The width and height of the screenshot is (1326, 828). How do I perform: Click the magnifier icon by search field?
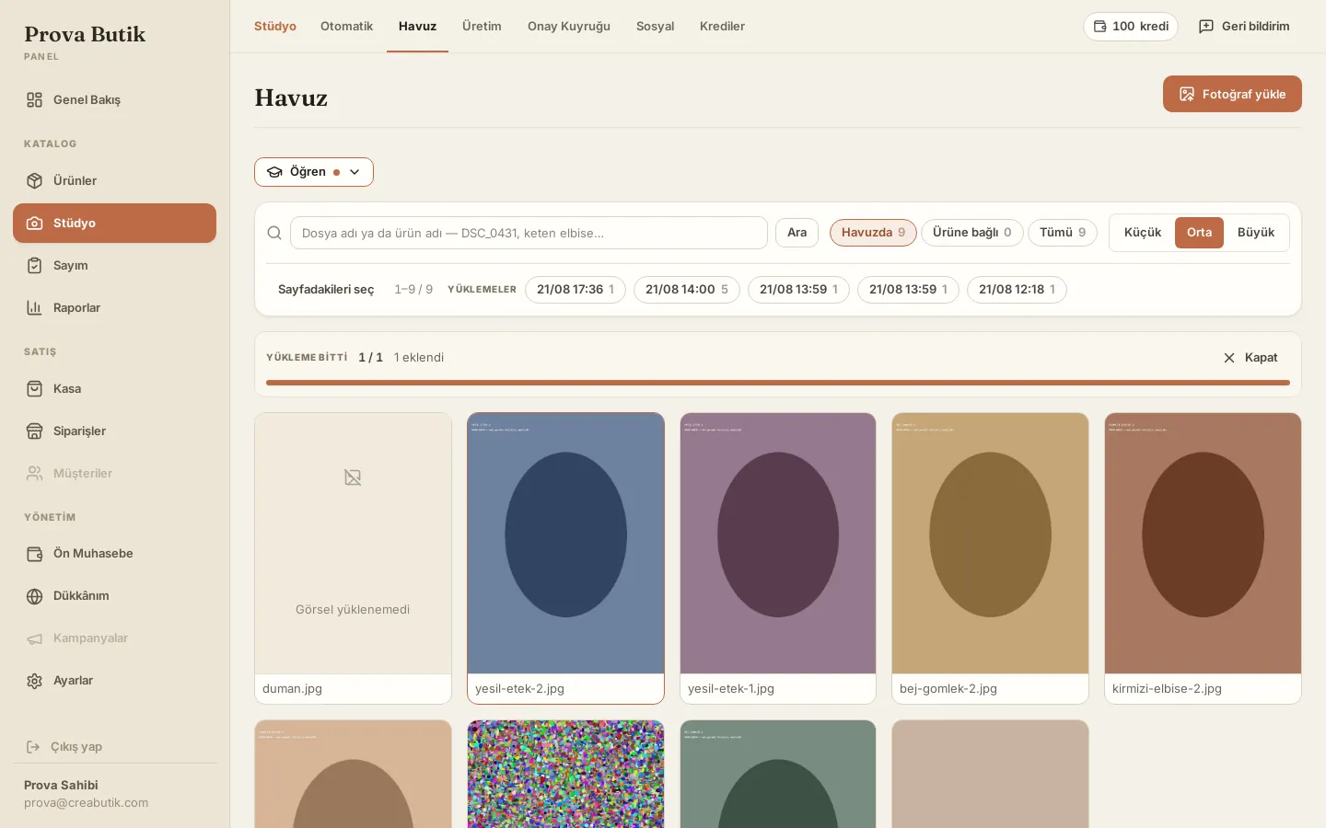[274, 233]
